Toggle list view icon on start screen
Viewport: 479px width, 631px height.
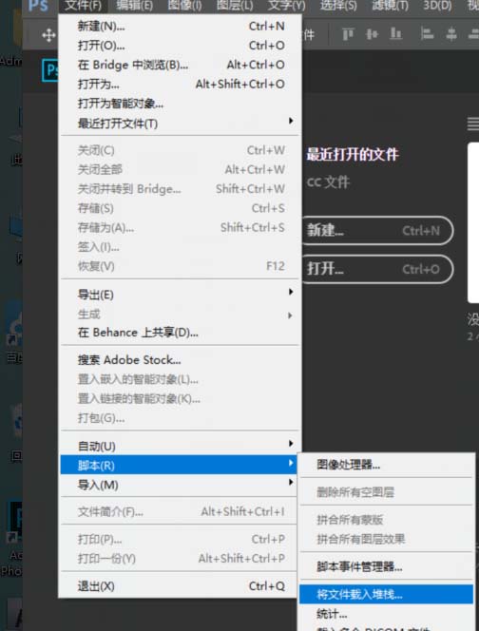tap(473, 124)
